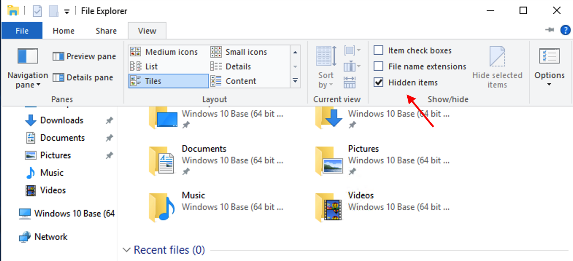Open the File tab

(x=22, y=31)
